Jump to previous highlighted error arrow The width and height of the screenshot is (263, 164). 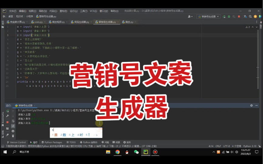(253, 27)
